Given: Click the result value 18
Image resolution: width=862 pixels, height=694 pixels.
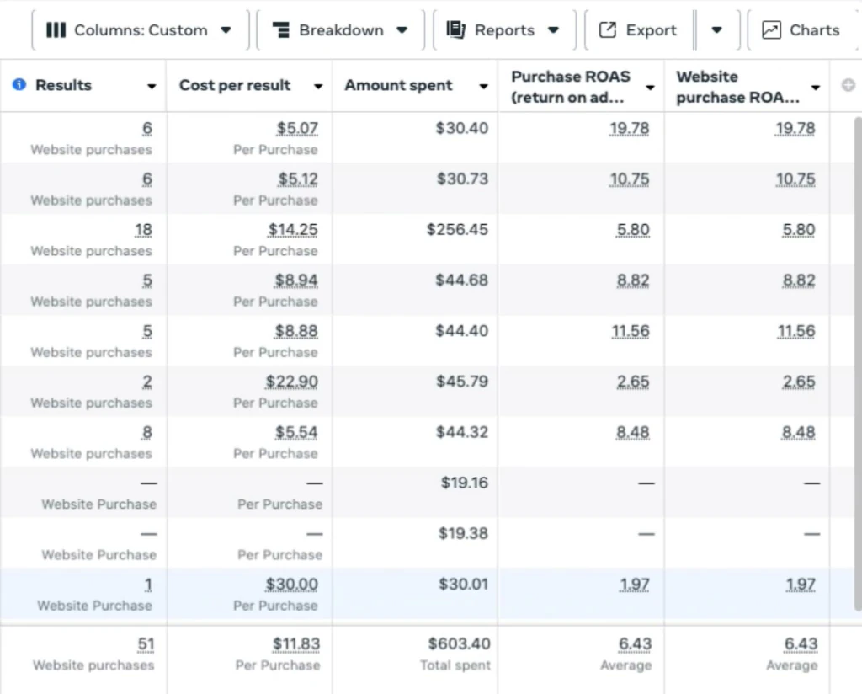Looking at the screenshot, I should click(143, 229).
